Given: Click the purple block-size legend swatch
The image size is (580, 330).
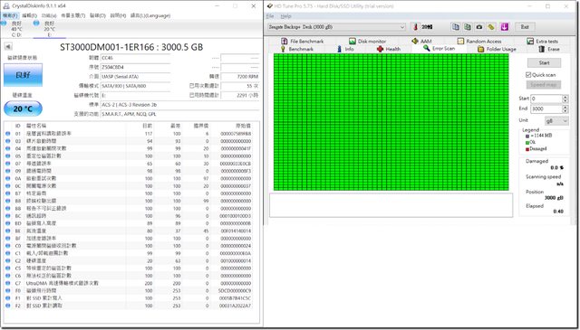Looking at the screenshot, I should click(x=527, y=136).
